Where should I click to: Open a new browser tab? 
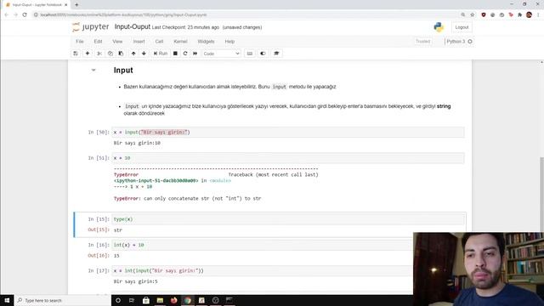click(76, 5)
